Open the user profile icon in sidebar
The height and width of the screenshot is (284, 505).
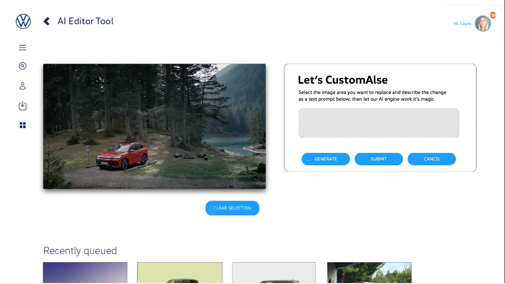tap(22, 86)
